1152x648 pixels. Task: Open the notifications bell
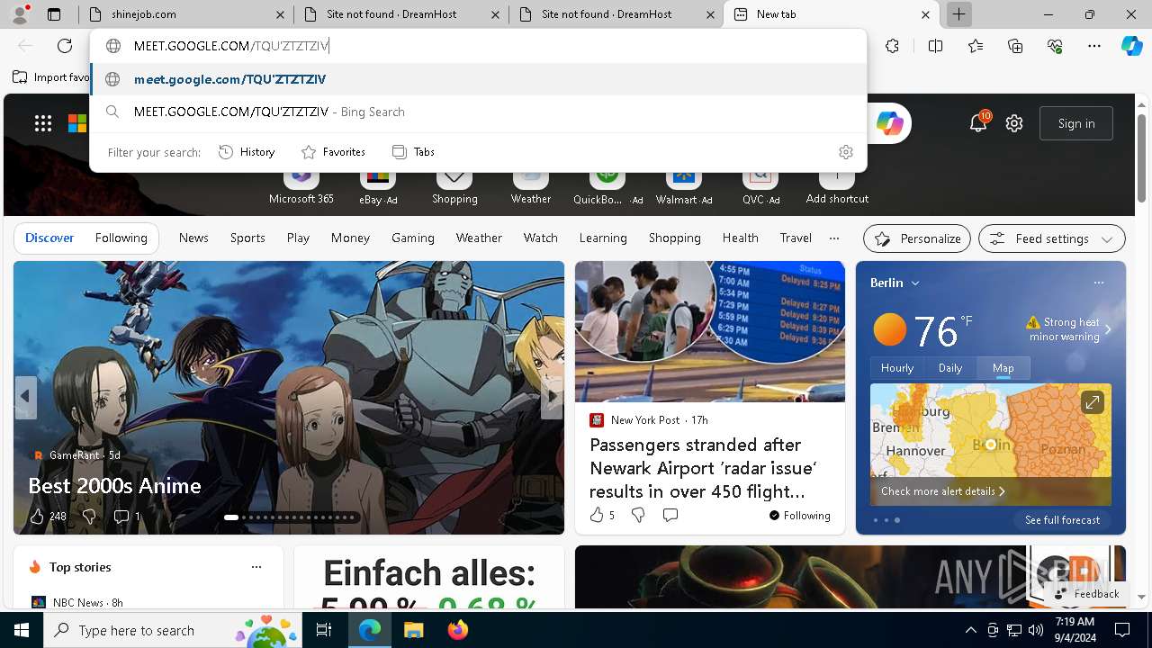coord(978,123)
